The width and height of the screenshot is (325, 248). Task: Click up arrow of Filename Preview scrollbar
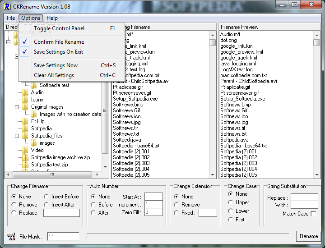(317, 35)
